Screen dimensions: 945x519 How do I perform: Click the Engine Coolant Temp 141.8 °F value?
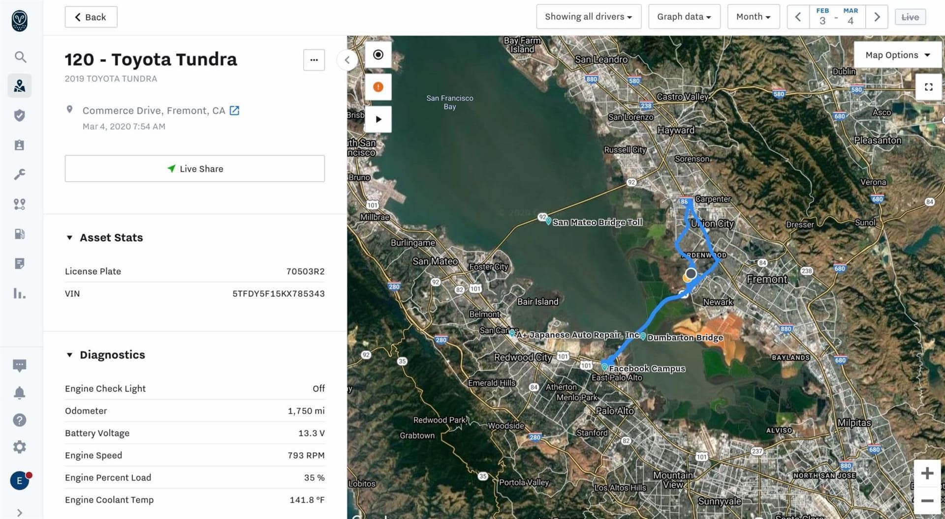coord(307,500)
